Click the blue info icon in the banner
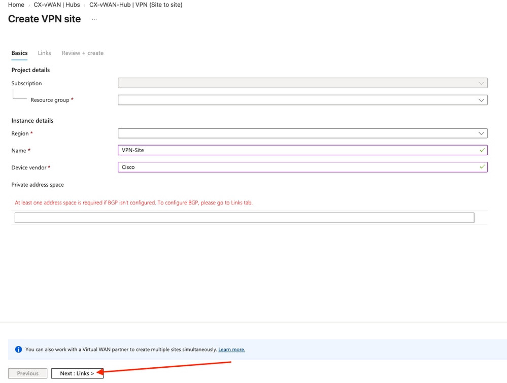Screen dimensions: 507x383 point(18,350)
